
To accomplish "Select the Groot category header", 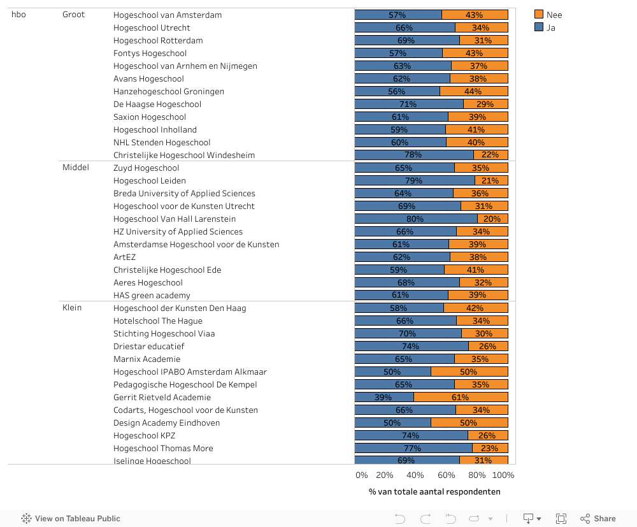I will click(74, 15).
